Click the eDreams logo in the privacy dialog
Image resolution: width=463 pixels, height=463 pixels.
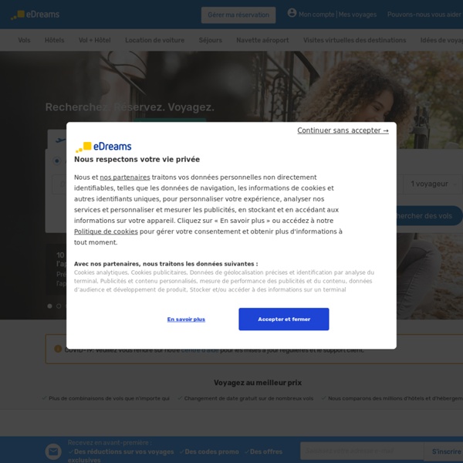103,147
